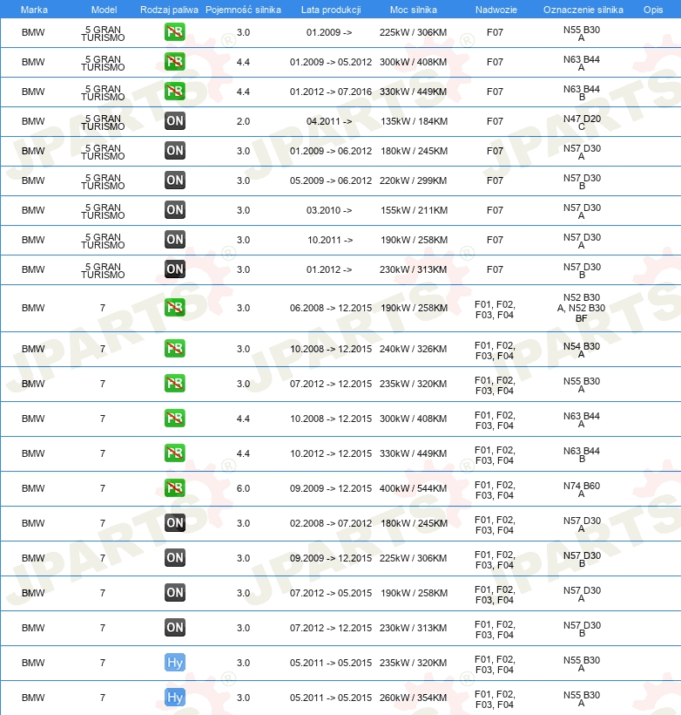Select ON diesel icon in BMW 7 230kW / 313KM row

pos(175,628)
